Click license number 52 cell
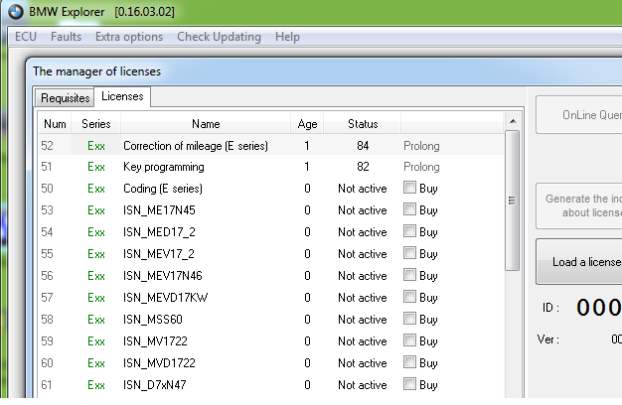The width and height of the screenshot is (622, 405). (47, 146)
